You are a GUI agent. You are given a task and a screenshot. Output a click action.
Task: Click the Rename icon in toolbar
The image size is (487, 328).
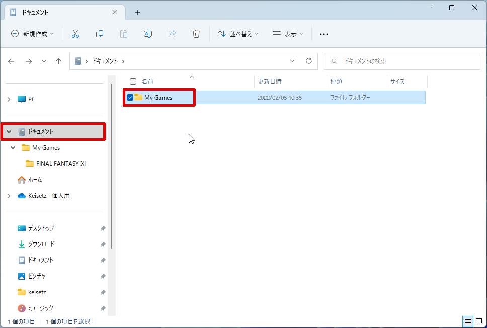click(x=148, y=34)
